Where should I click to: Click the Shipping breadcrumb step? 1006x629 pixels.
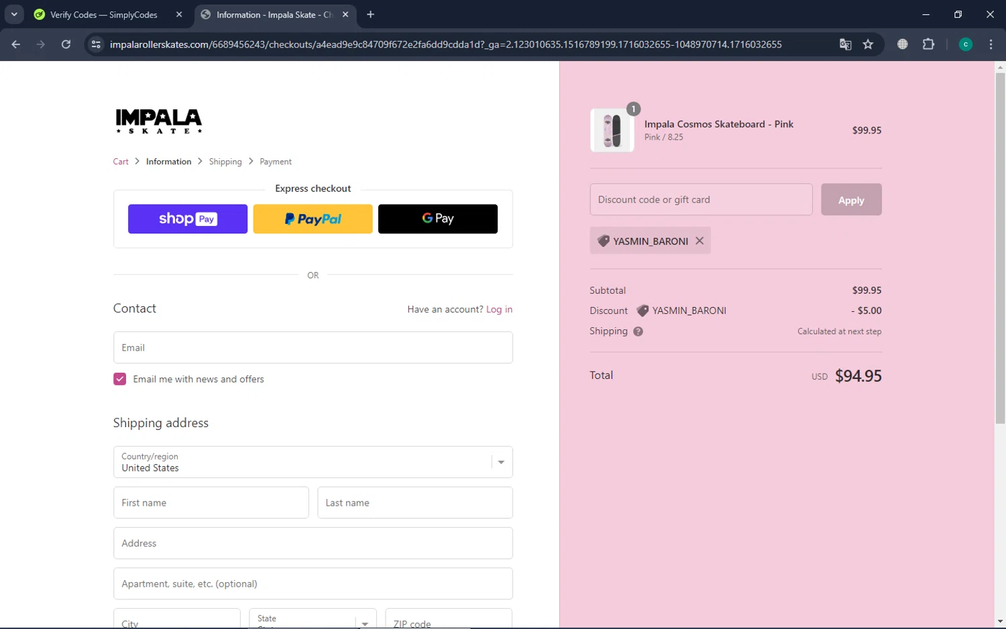(225, 162)
